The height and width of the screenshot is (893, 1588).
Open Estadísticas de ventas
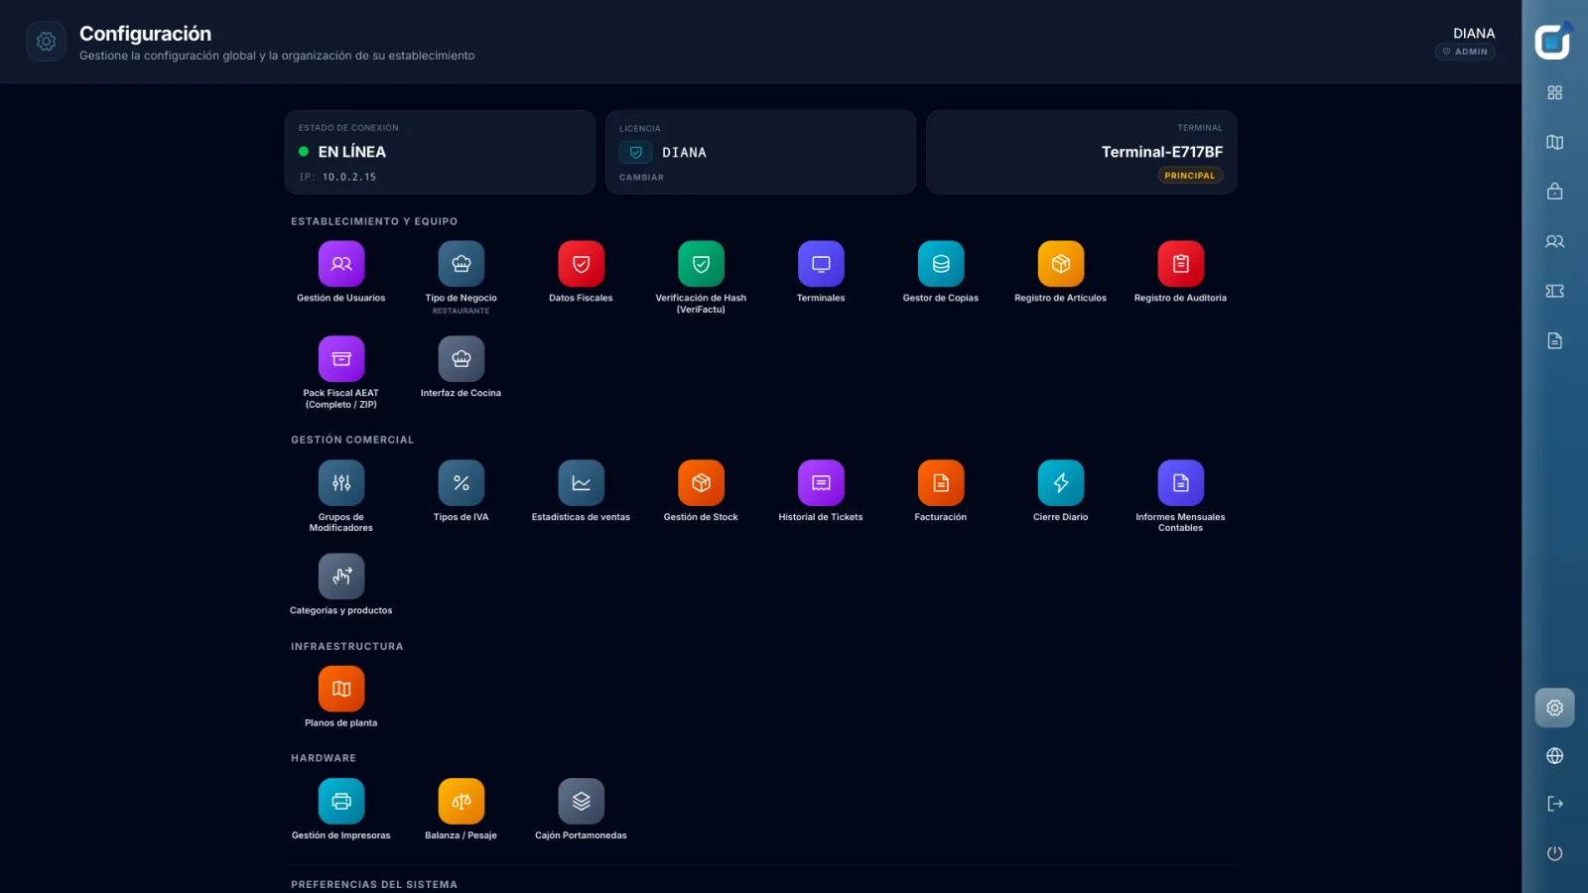pos(582,483)
